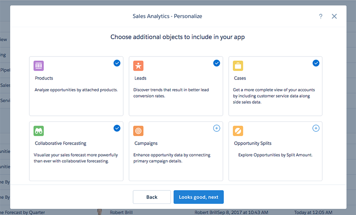The image size is (356, 215).
Task: Click 'Sales Analytics - Personalize' title
Action: (167, 16)
